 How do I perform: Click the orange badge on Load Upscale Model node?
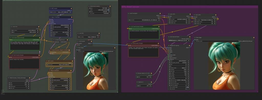coord(190,36)
